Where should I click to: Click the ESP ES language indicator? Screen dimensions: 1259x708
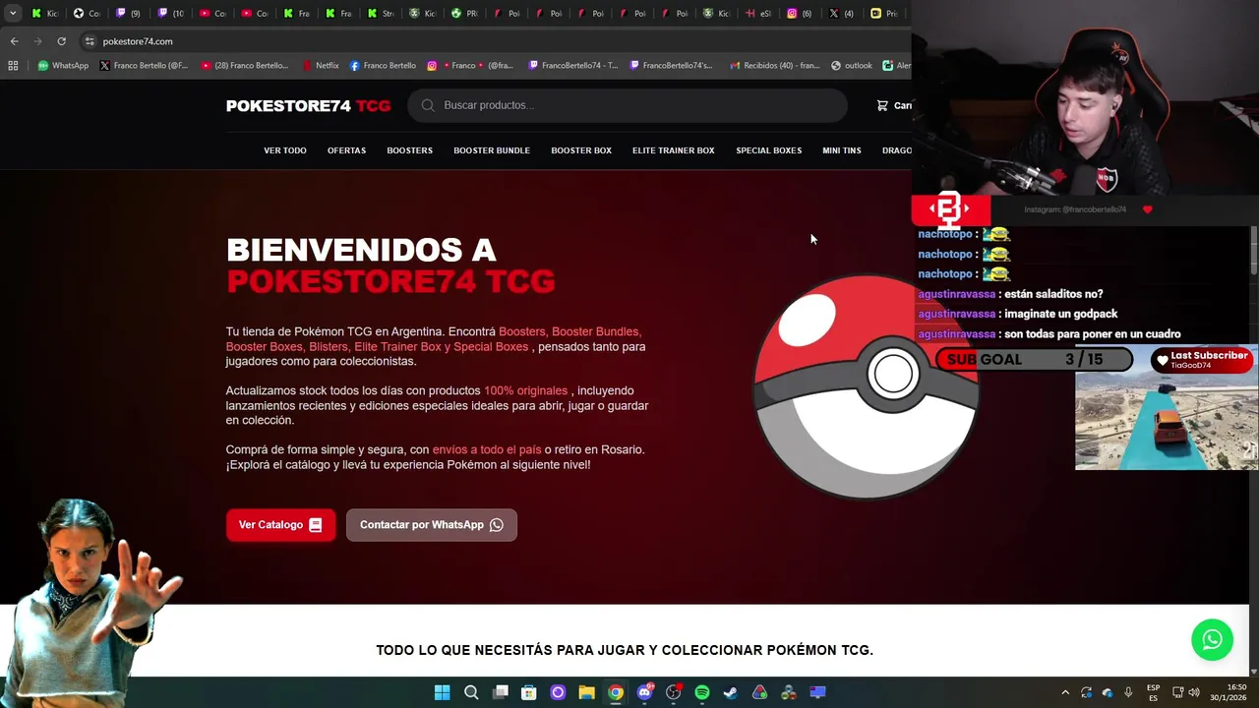[x=1153, y=692]
